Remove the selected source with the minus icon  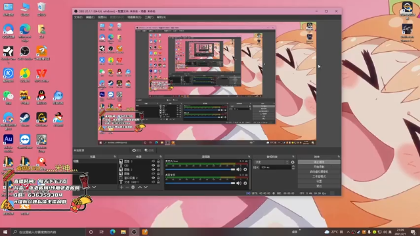pyautogui.click(x=127, y=187)
